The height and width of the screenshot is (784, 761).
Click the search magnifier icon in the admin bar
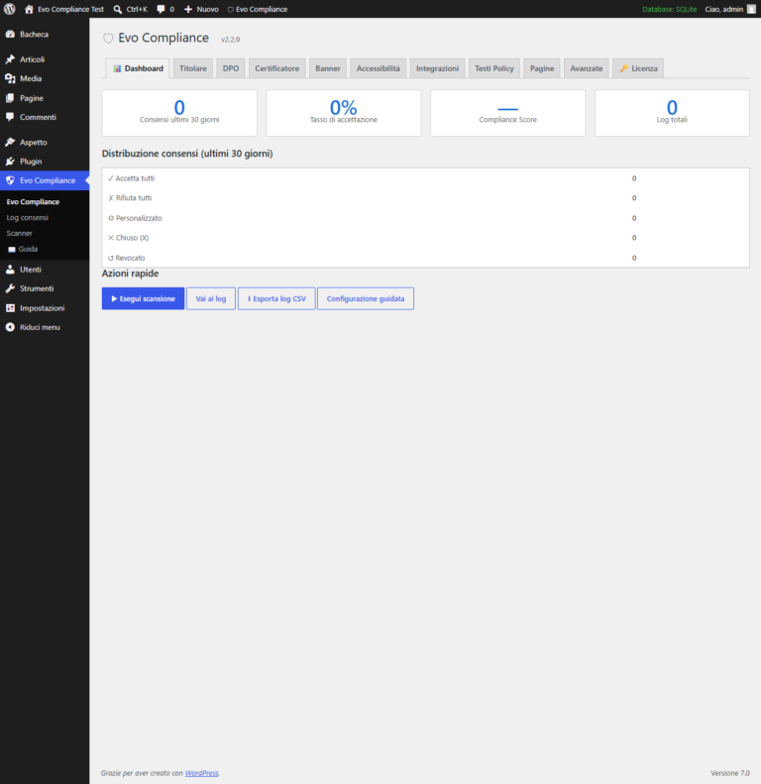coord(118,9)
